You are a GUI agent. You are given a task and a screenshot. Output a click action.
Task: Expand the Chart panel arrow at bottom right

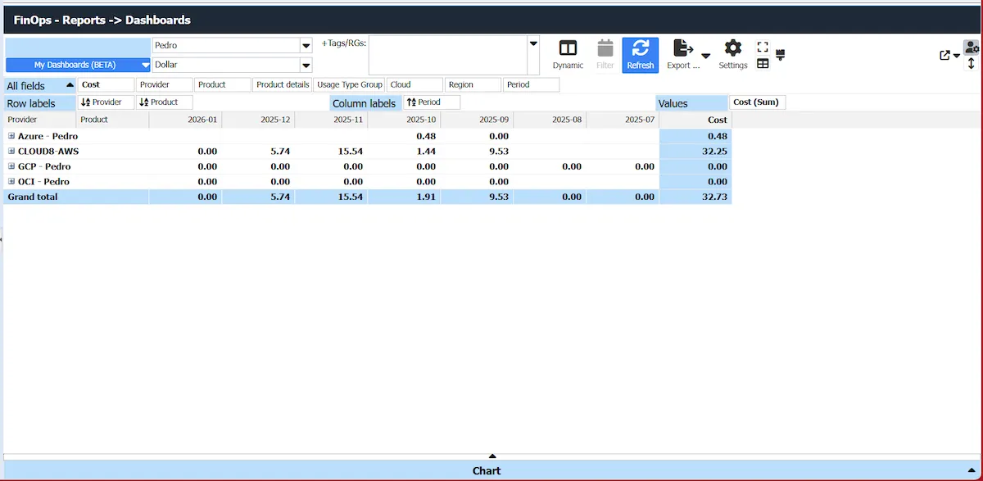click(x=971, y=471)
